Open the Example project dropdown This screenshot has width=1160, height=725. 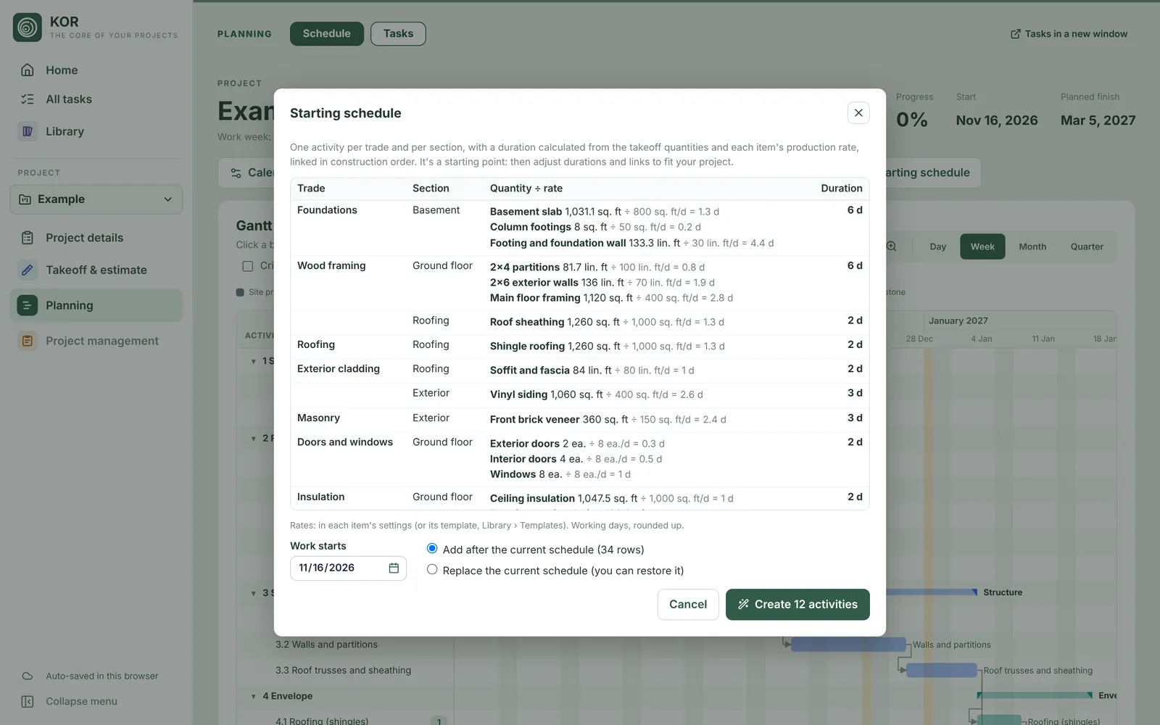click(96, 199)
